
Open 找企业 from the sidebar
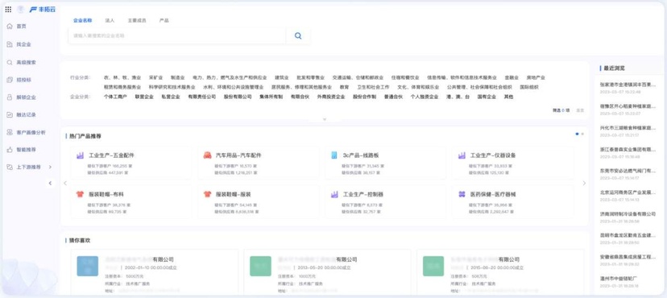[23, 44]
